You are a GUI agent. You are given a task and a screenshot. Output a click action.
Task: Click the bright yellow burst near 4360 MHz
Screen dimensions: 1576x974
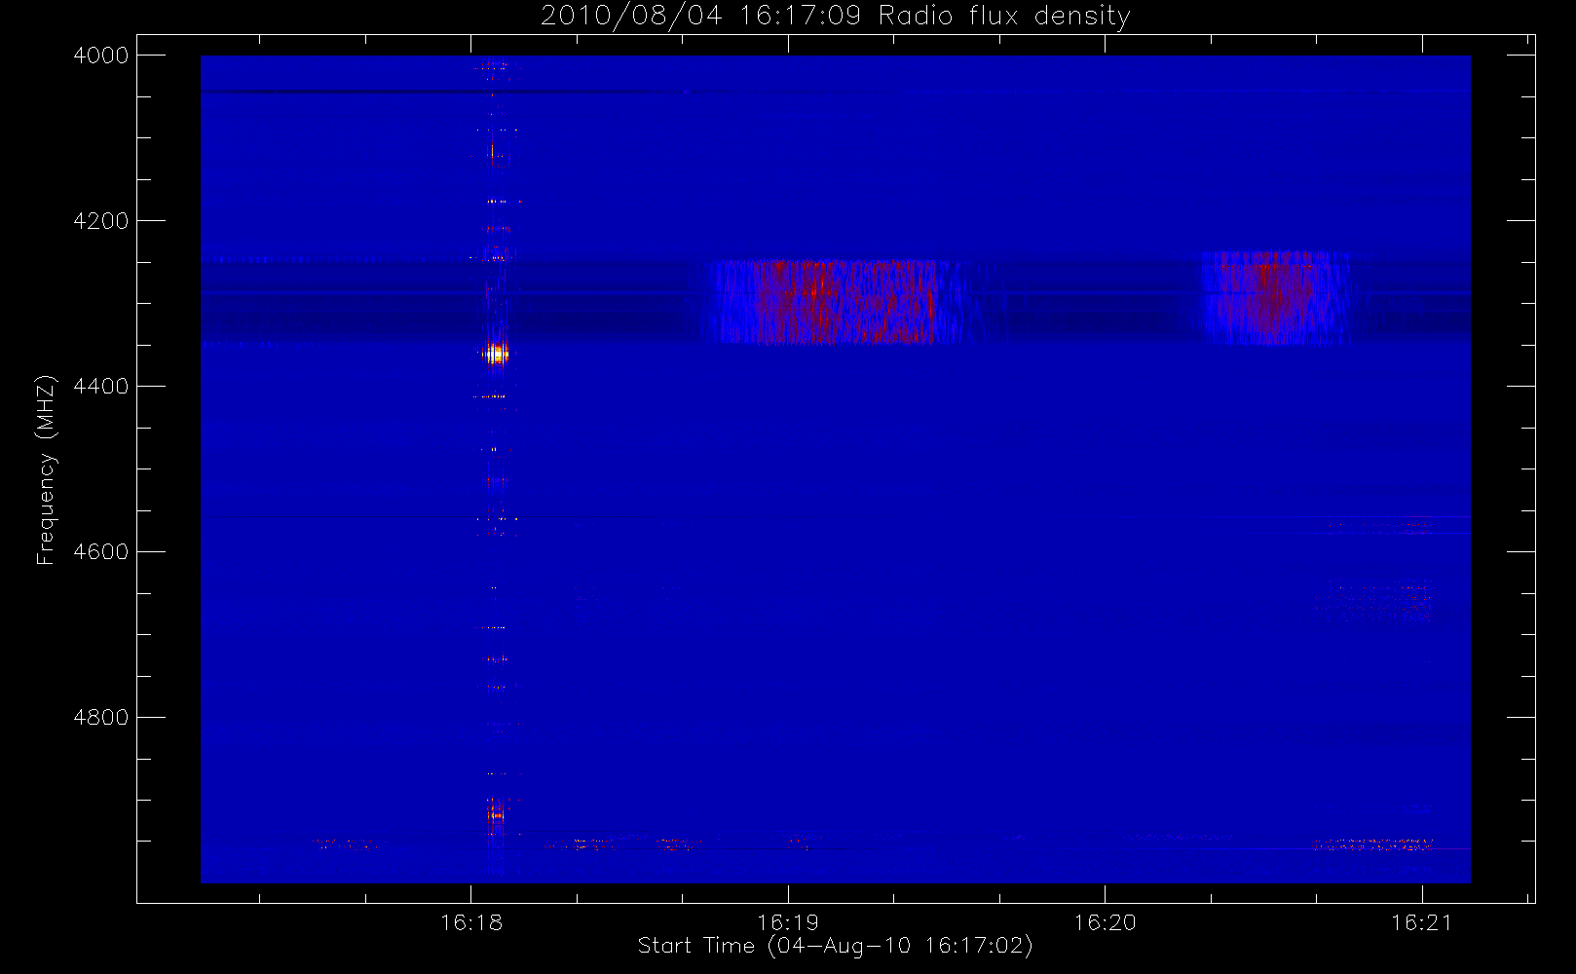[496, 355]
